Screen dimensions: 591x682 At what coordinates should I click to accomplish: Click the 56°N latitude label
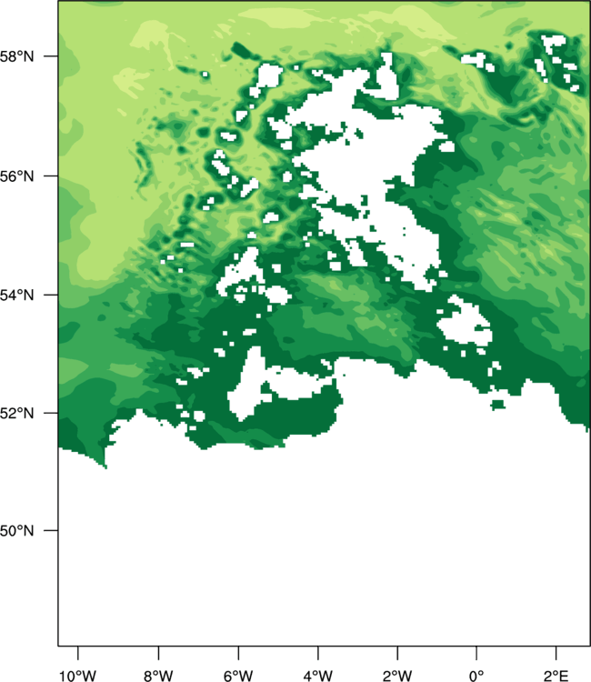[x=16, y=176]
